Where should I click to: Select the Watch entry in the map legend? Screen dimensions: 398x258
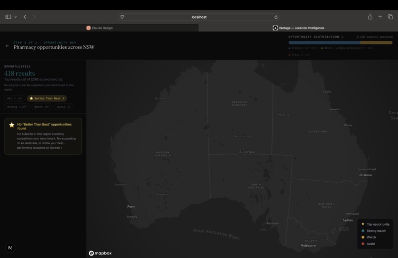click(x=368, y=237)
